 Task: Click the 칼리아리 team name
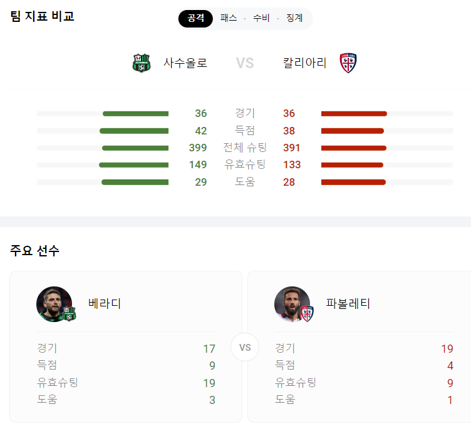click(x=304, y=63)
